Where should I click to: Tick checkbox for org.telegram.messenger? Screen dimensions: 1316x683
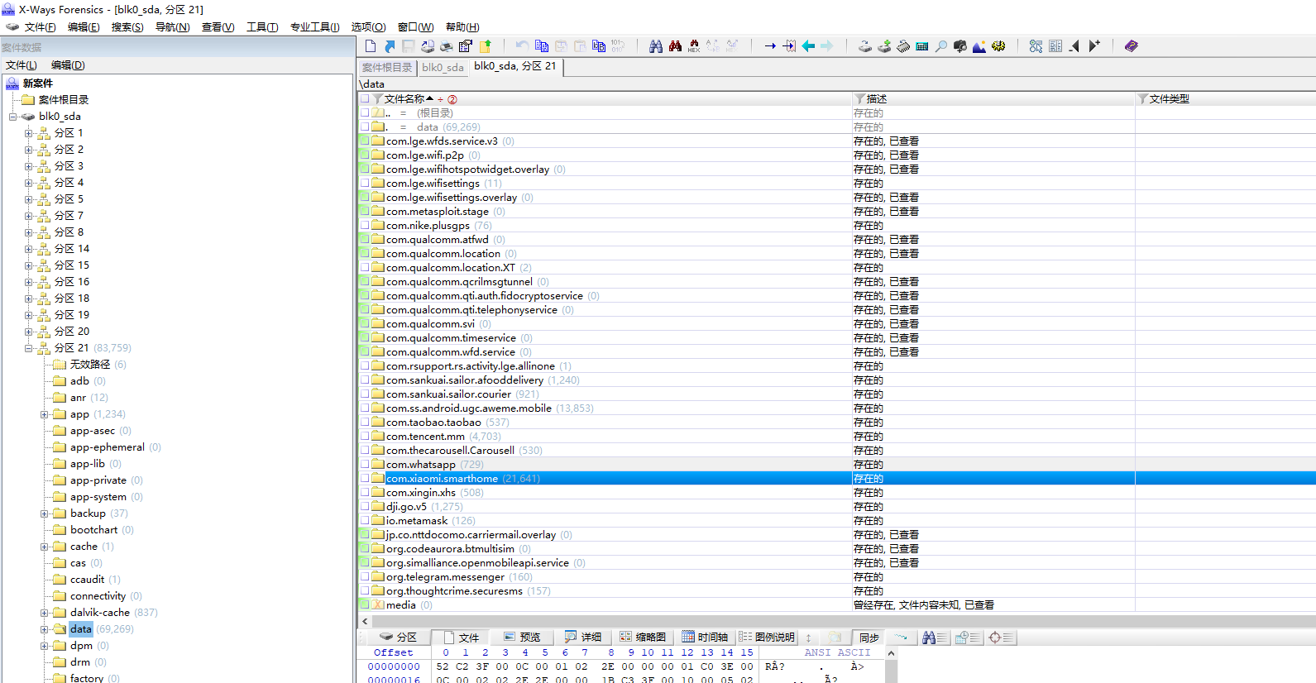tap(365, 577)
